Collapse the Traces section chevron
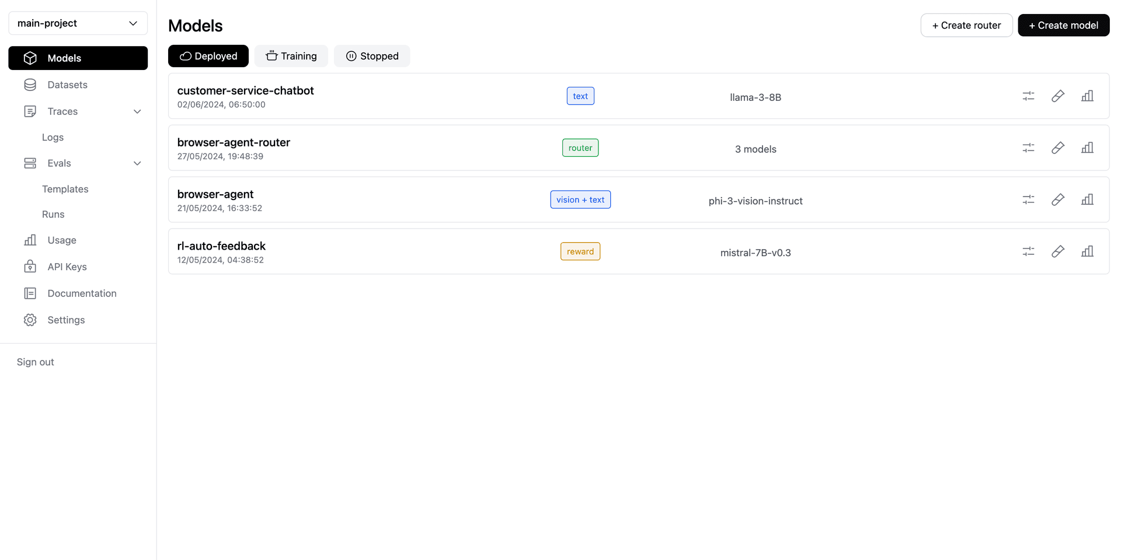Screen dimensions: 1121x560 tap(137, 111)
